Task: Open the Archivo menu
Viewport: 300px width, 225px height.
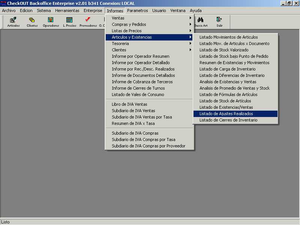Action: (x=9, y=10)
